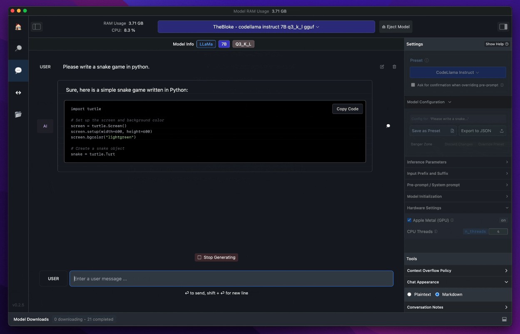Screen dimensions: 520x334
Task: Click the user message input field
Action: tap(231, 279)
